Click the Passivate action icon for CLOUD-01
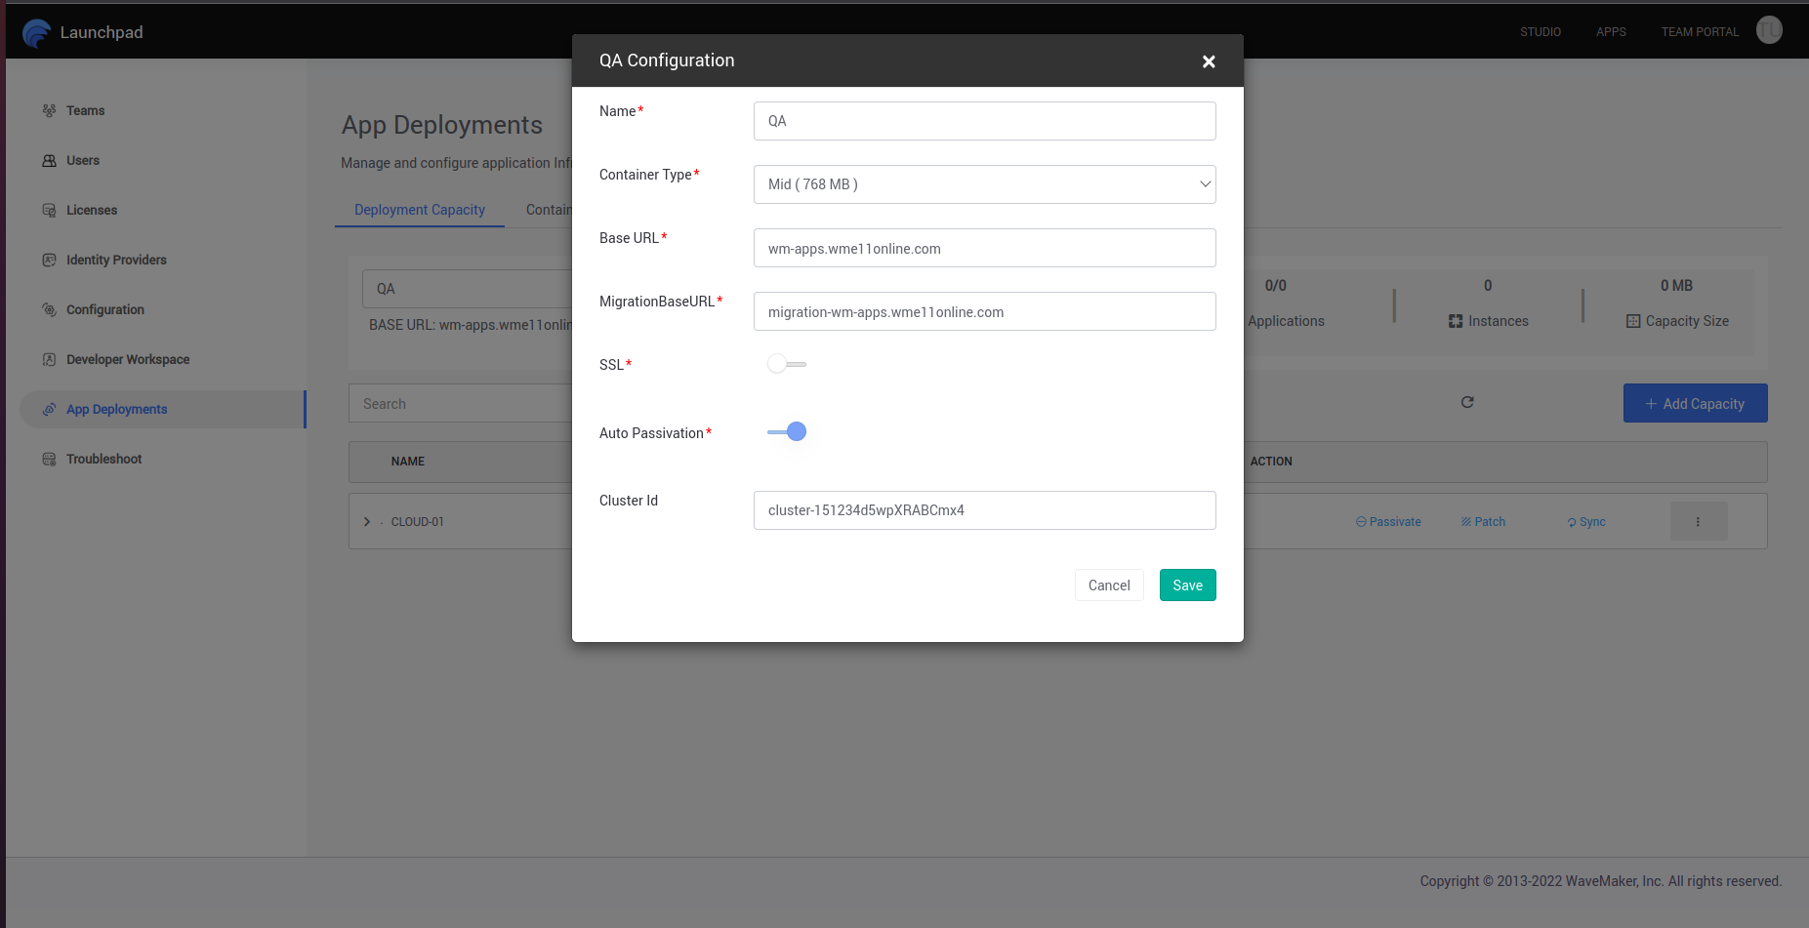Screen dimensions: 1809x928 coord(1361,521)
